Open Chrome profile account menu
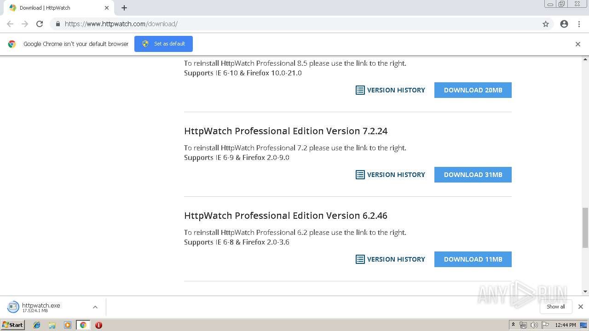Viewport: 589px width, 331px height. 564,24
